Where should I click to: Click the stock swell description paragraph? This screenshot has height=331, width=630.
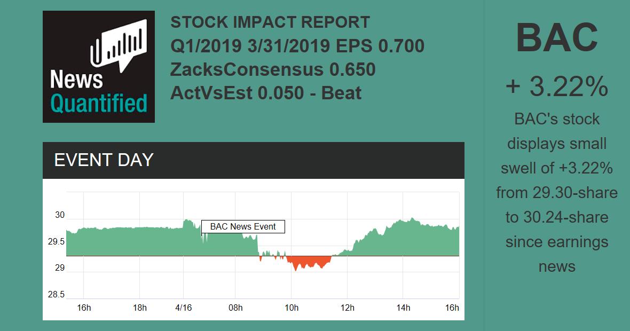(556, 192)
